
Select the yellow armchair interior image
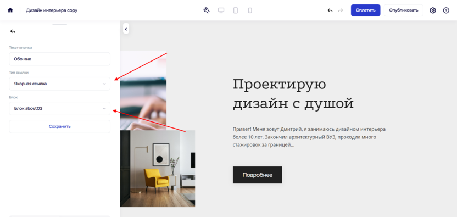[158, 169]
